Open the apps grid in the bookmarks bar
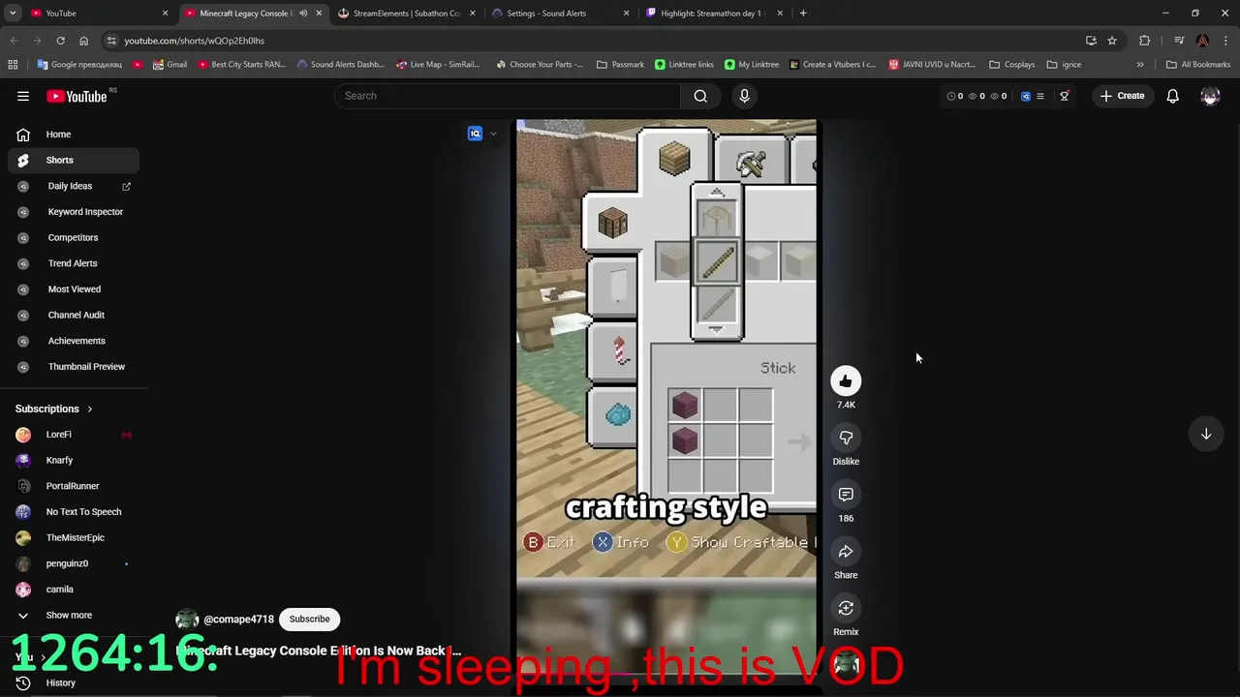1240x697 pixels. pos(13,65)
